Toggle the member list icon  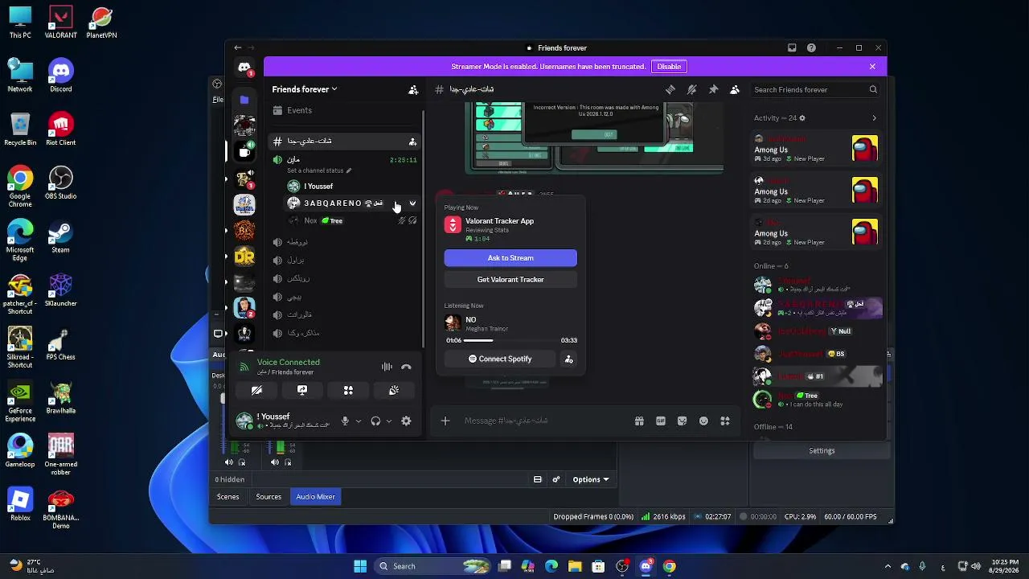(x=735, y=89)
